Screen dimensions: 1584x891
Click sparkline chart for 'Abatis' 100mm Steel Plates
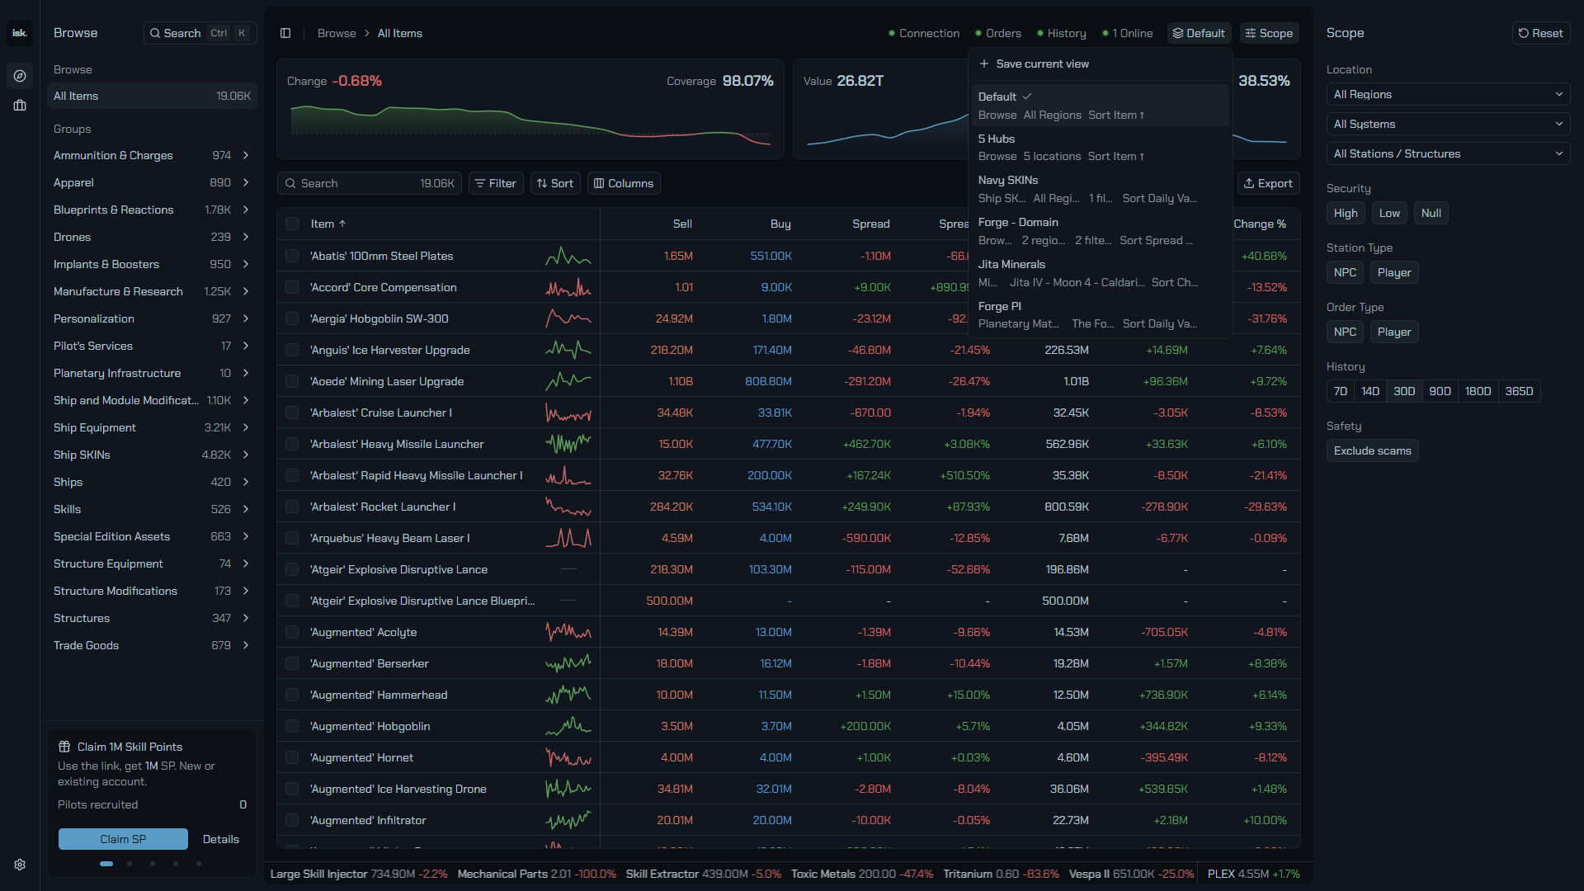[x=568, y=256]
